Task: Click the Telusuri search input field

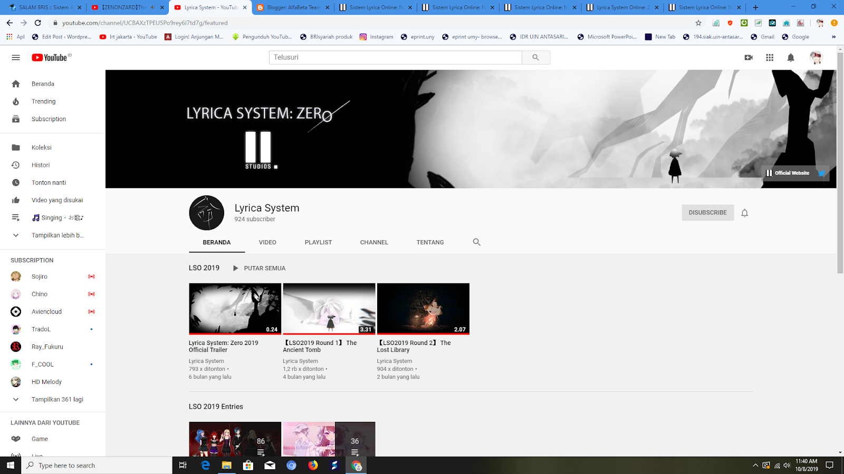Action: pyautogui.click(x=396, y=57)
